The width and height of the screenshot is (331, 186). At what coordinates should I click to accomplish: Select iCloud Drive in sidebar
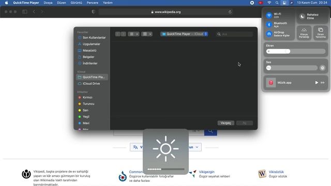[x=92, y=84]
